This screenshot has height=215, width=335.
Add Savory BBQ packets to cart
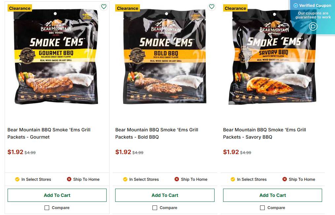[273, 195]
